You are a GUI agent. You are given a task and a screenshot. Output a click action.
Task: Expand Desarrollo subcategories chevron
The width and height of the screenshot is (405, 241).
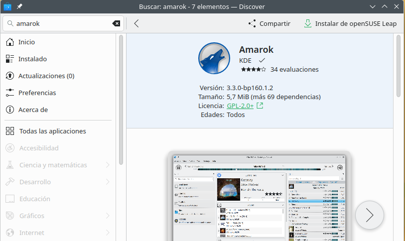coord(108,182)
